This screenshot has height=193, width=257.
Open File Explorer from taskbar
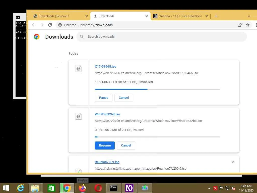pyautogui.click(x=35, y=188)
